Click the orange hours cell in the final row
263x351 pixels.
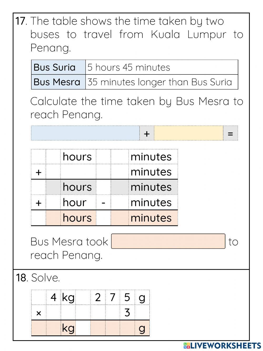[x=53, y=218]
